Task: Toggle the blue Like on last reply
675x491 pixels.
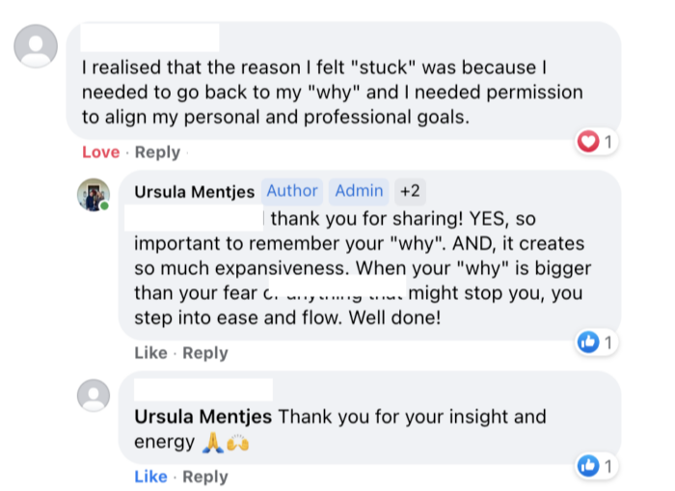Action: pos(150,477)
